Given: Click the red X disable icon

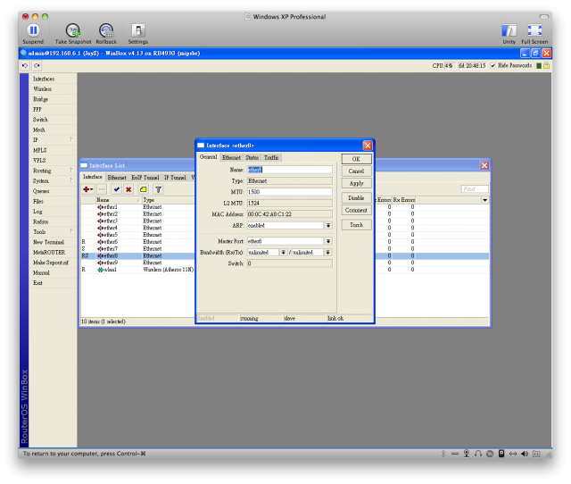Looking at the screenshot, I should (x=128, y=189).
